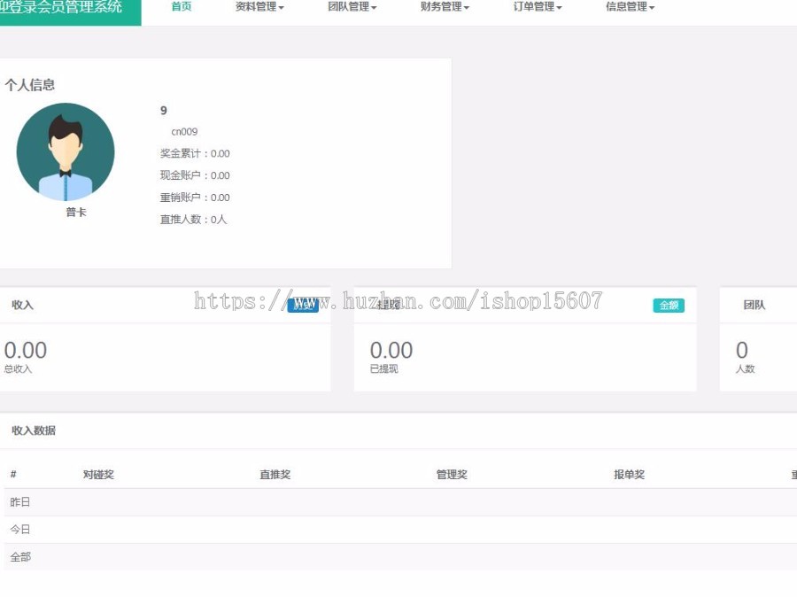Click the 普卡 label under the avatar
797x597 pixels.
pyautogui.click(x=76, y=212)
